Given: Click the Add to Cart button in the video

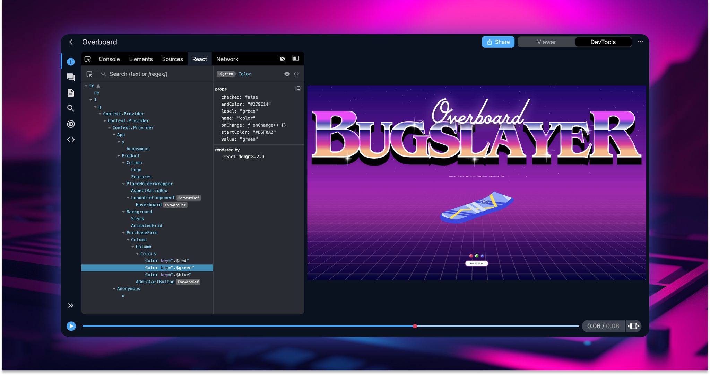Looking at the screenshot, I should tap(477, 264).
